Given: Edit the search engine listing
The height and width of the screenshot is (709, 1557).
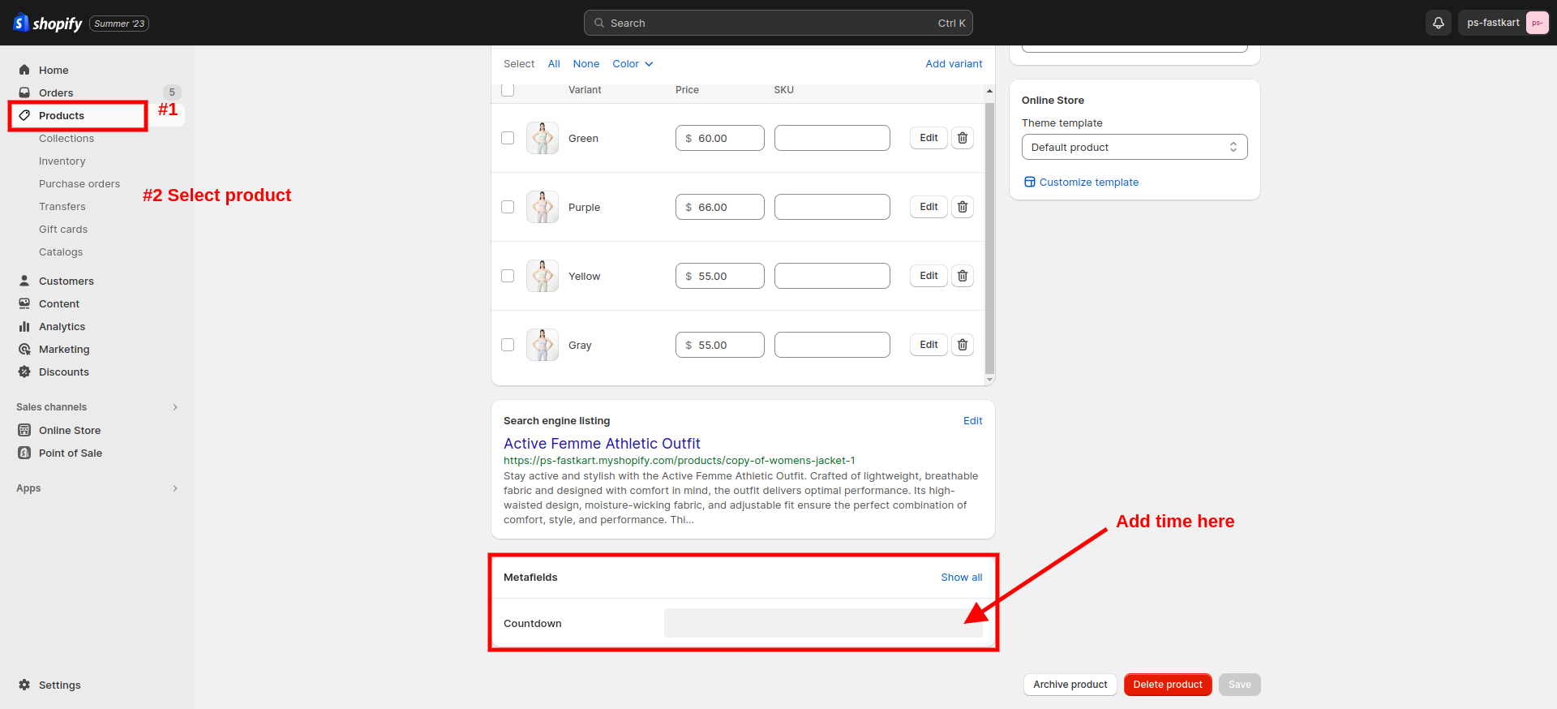Looking at the screenshot, I should pyautogui.click(x=972, y=421).
